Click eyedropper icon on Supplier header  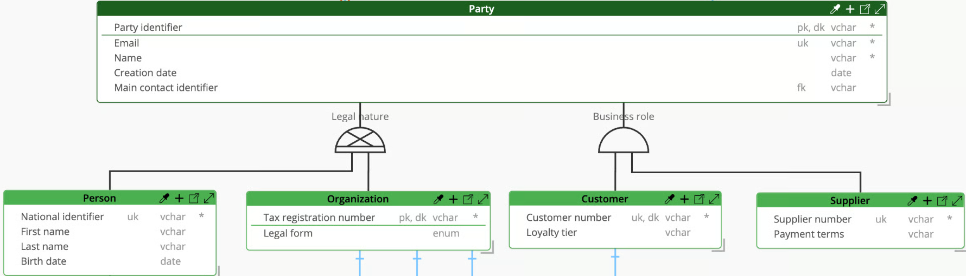[x=912, y=201]
